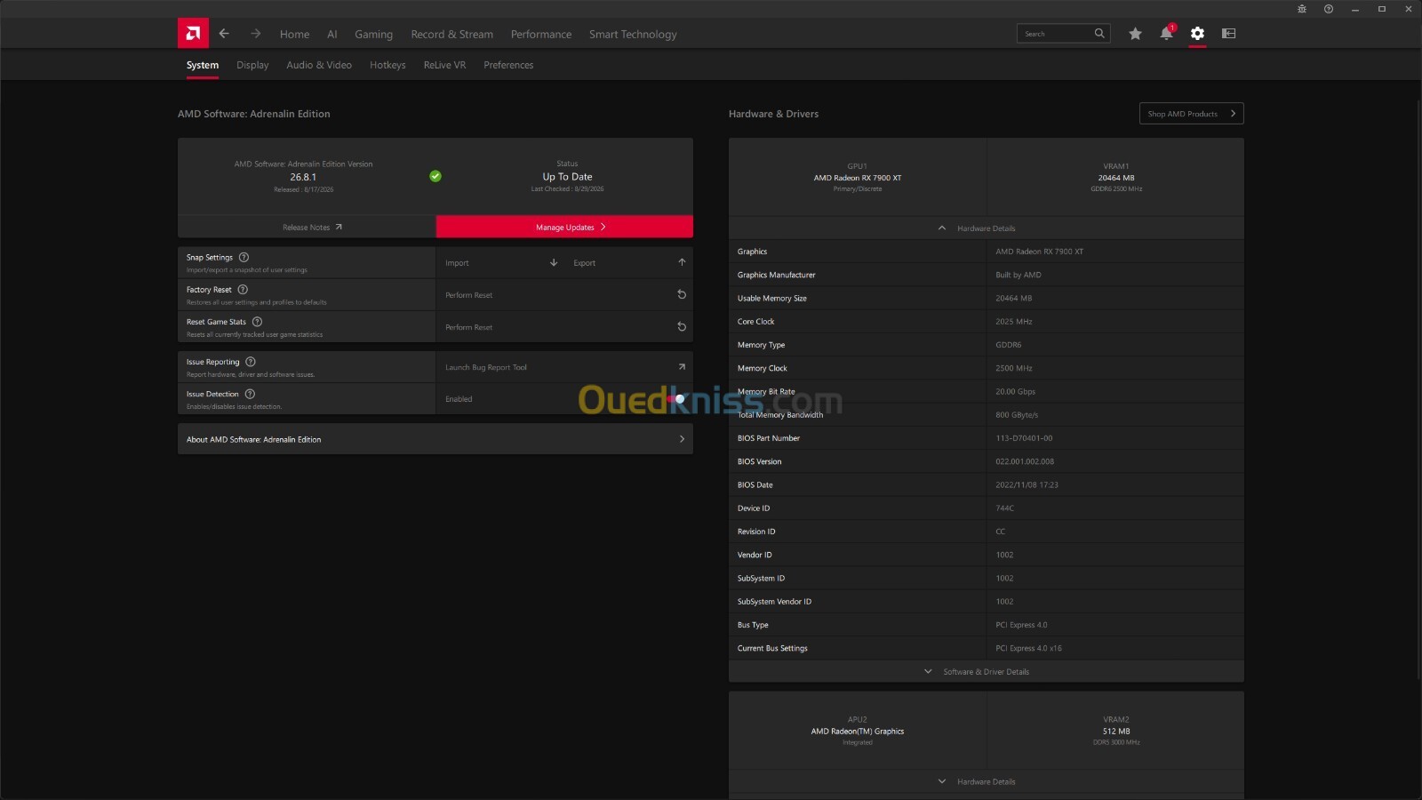
Task: Switch to the ReLive VR tab
Action: coord(444,65)
